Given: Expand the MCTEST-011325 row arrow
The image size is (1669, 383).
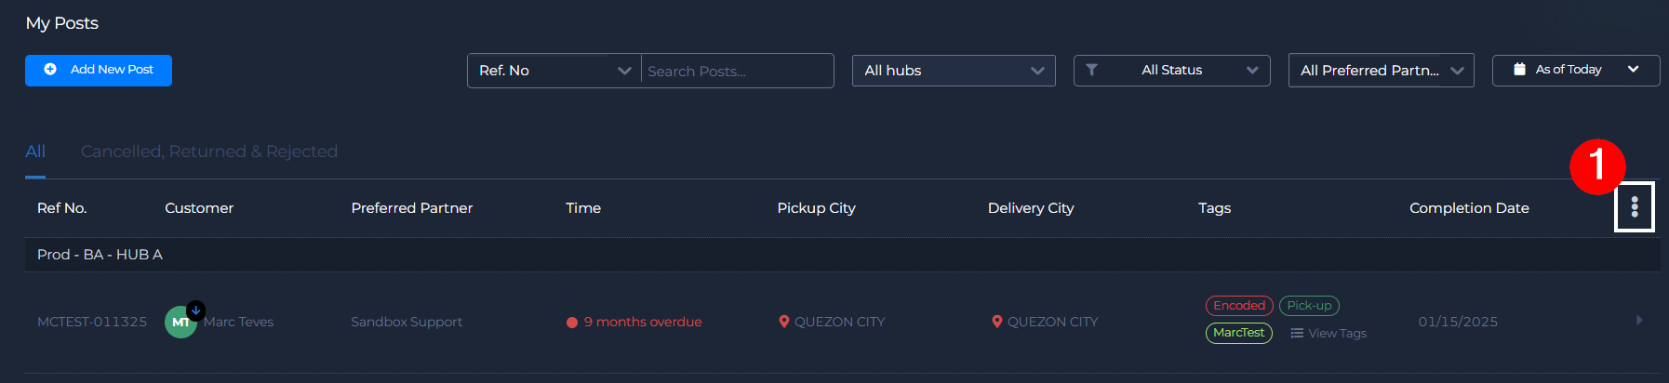Looking at the screenshot, I should 1639,321.
